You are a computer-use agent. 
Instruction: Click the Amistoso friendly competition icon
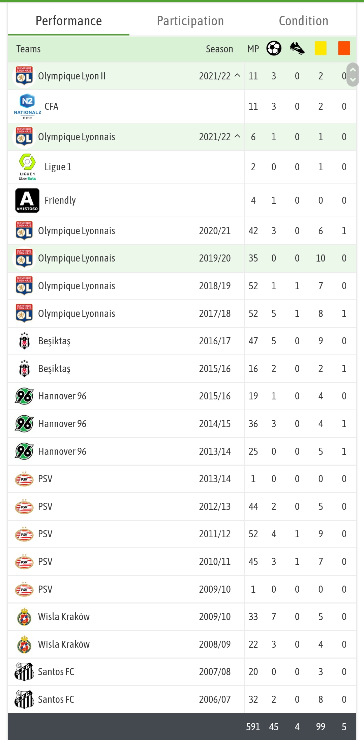pyautogui.click(x=27, y=200)
